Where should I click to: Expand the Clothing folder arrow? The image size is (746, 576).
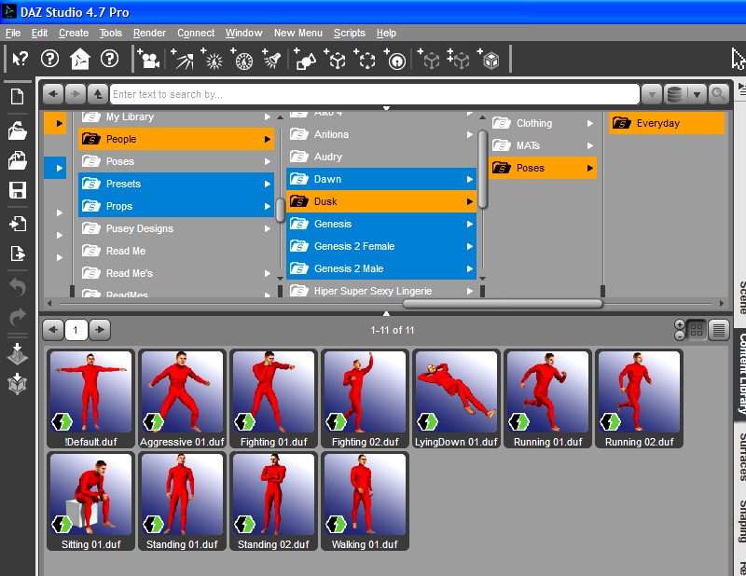(590, 124)
